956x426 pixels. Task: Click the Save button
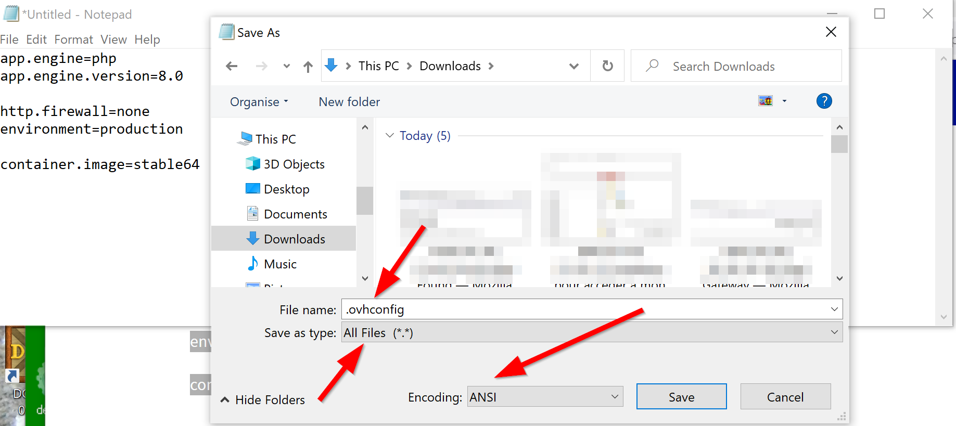[x=681, y=397]
